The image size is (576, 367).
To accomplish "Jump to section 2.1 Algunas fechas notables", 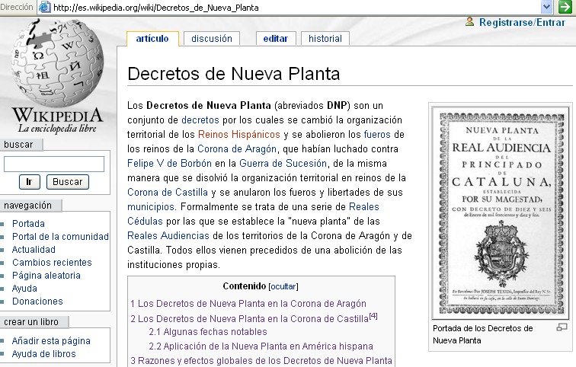I will [208, 332].
